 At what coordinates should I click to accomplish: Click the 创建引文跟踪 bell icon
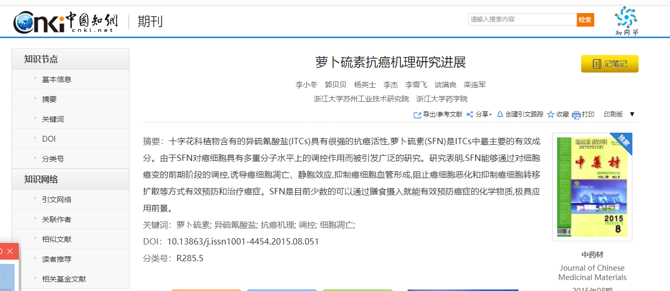click(x=500, y=114)
